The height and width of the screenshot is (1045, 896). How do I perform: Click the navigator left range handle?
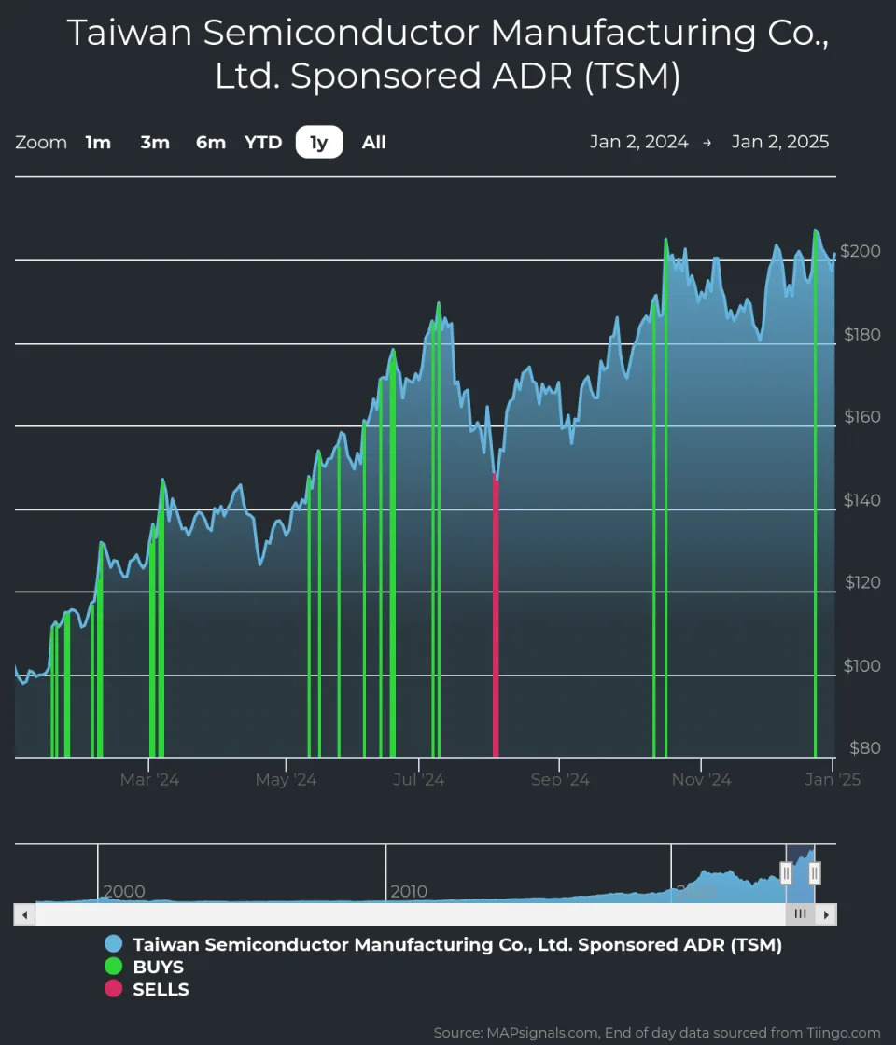(x=786, y=872)
